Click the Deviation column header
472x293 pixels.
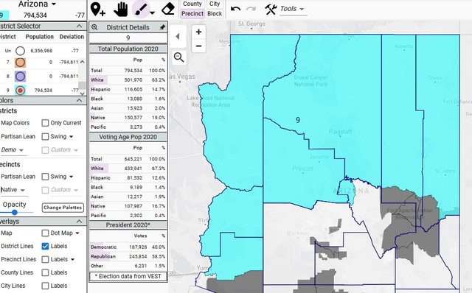click(x=72, y=37)
